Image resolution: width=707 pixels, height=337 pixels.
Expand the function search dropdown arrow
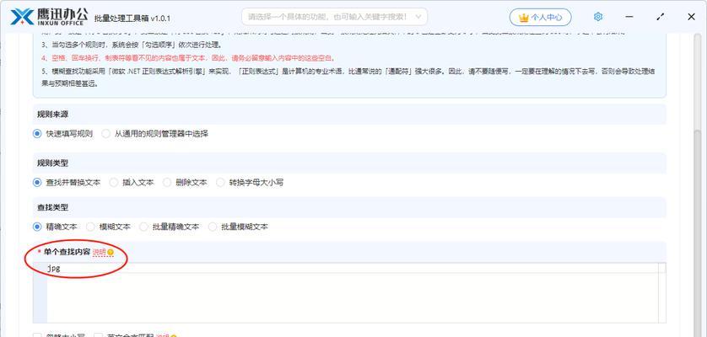pos(418,17)
